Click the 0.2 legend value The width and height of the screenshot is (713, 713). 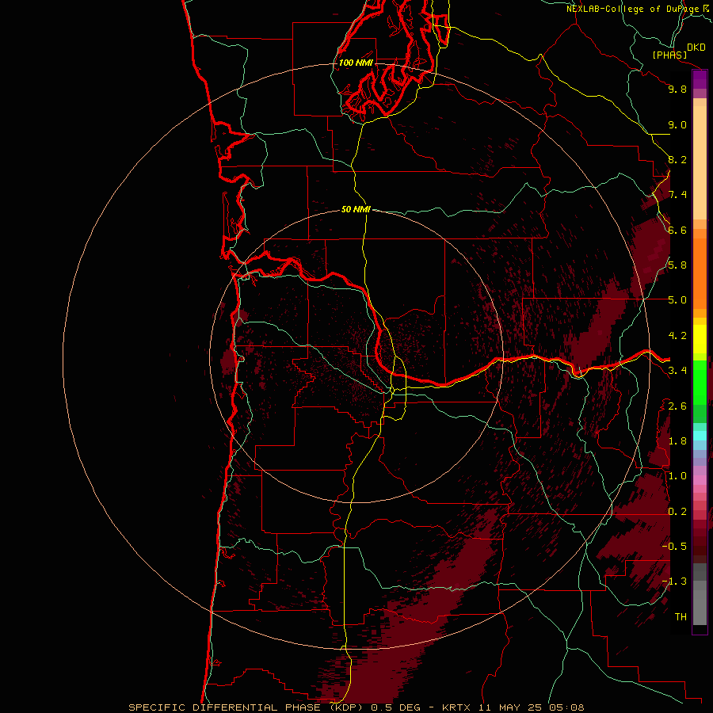(677, 512)
